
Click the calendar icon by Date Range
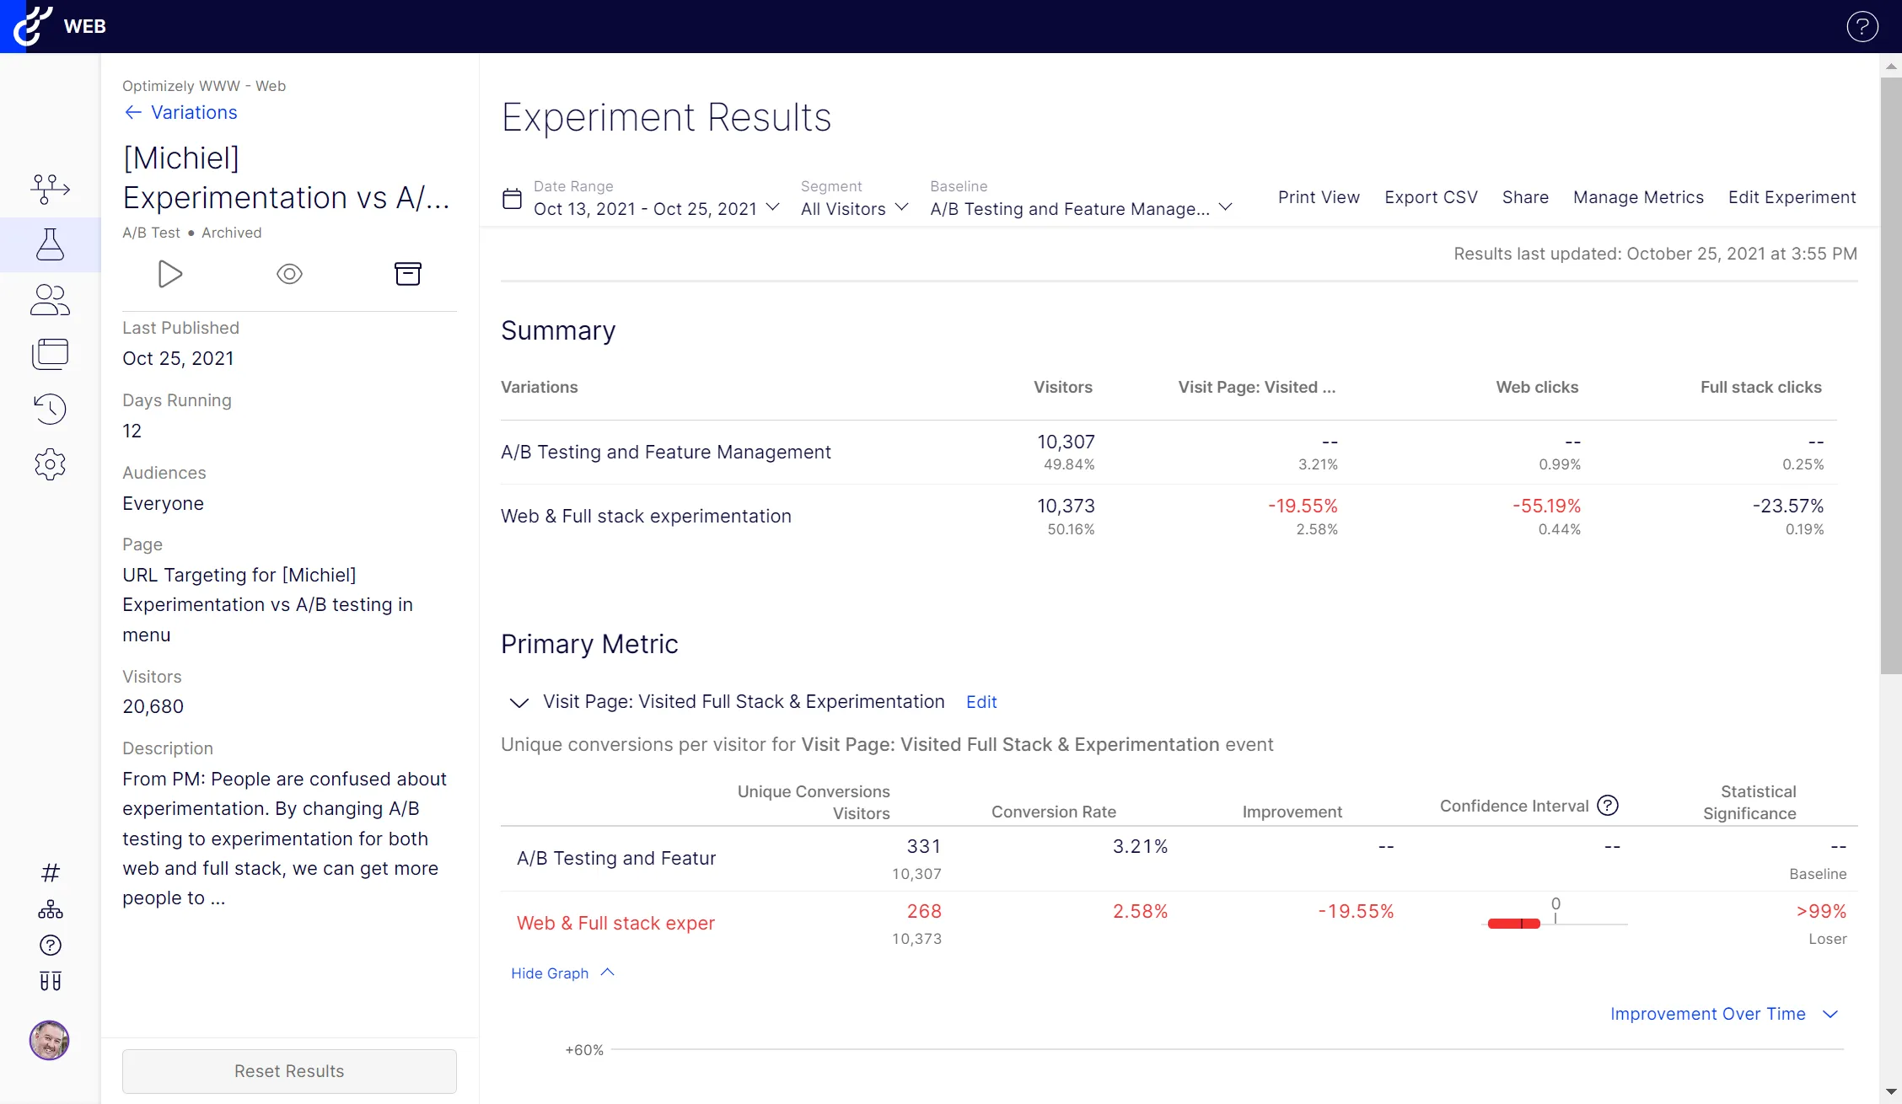pyautogui.click(x=512, y=199)
